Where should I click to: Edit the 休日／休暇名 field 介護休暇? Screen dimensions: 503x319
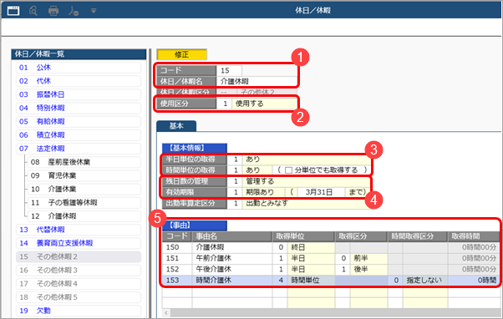[257, 82]
